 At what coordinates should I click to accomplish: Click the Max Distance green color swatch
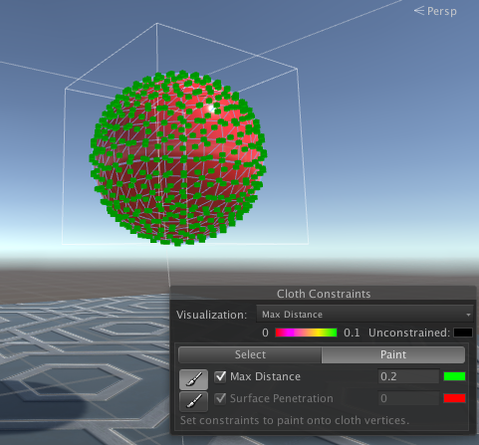[x=454, y=376]
